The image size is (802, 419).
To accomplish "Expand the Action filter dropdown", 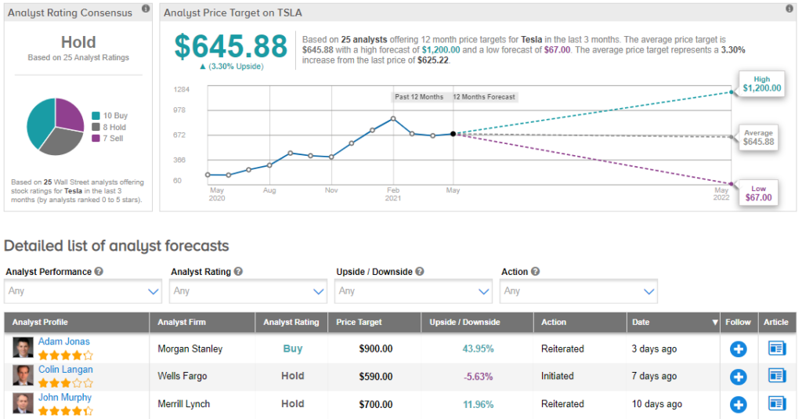I will coord(579,291).
